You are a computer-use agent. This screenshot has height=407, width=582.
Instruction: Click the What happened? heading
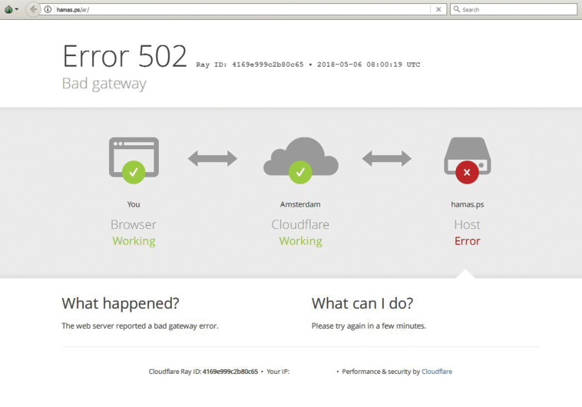pos(121,303)
